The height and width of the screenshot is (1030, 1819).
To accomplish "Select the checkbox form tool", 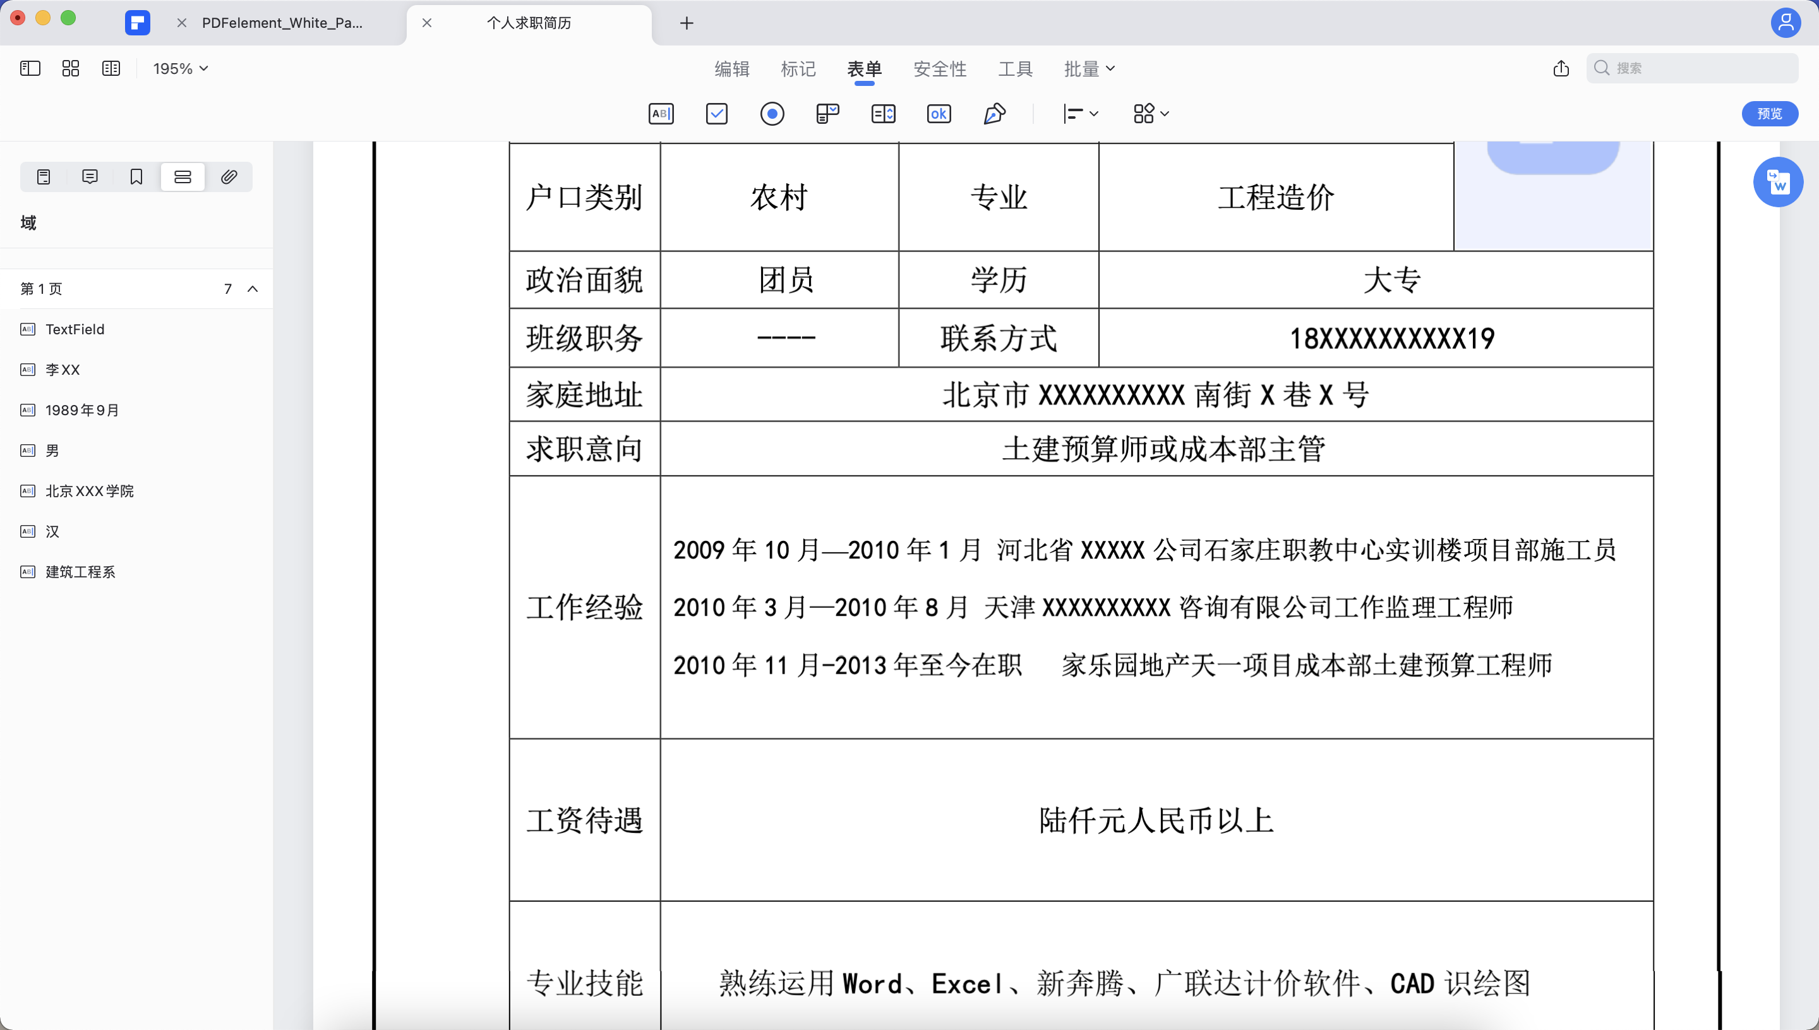I will point(716,113).
